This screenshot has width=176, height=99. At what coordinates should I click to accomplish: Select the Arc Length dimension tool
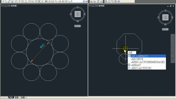click(x=9, y=1)
